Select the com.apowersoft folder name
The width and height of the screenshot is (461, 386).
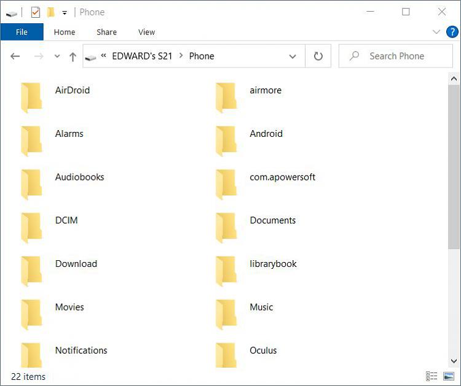point(283,177)
